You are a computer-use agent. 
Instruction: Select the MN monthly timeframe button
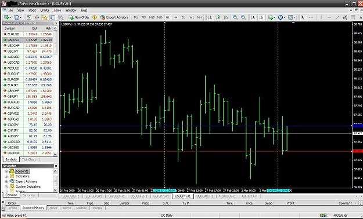(199, 17)
